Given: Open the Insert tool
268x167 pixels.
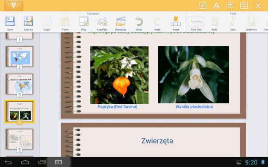Looking at the screenshot, I should (x=176, y=22).
